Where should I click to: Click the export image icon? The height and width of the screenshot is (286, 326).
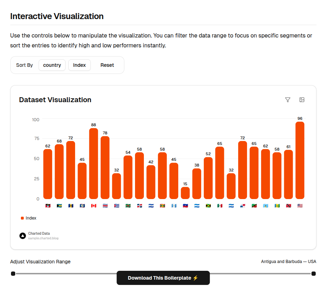[302, 100]
